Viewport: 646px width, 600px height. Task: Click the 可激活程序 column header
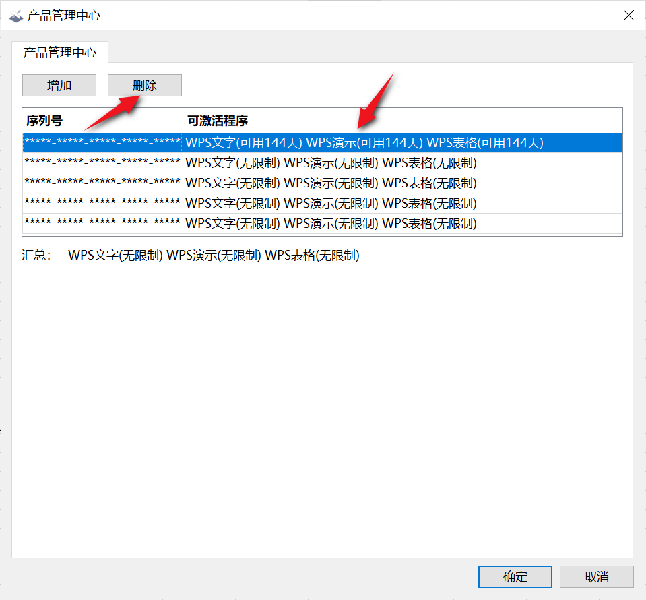(x=403, y=121)
